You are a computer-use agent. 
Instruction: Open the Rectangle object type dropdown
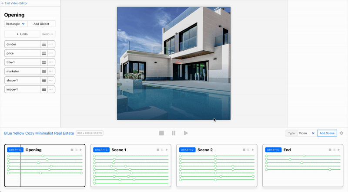click(15, 24)
